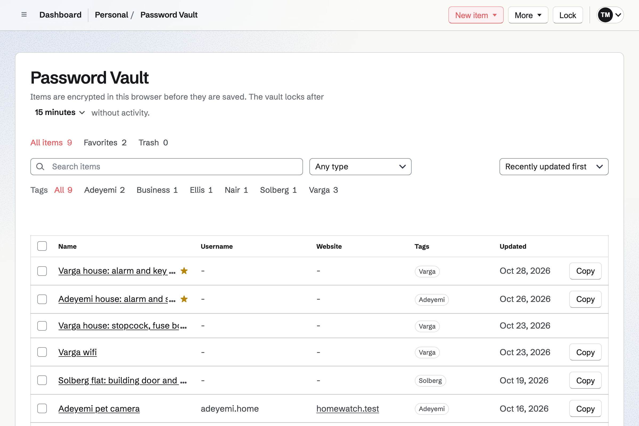Lock the vault
The height and width of the screenshot is (426, 639).
point(568,15)
